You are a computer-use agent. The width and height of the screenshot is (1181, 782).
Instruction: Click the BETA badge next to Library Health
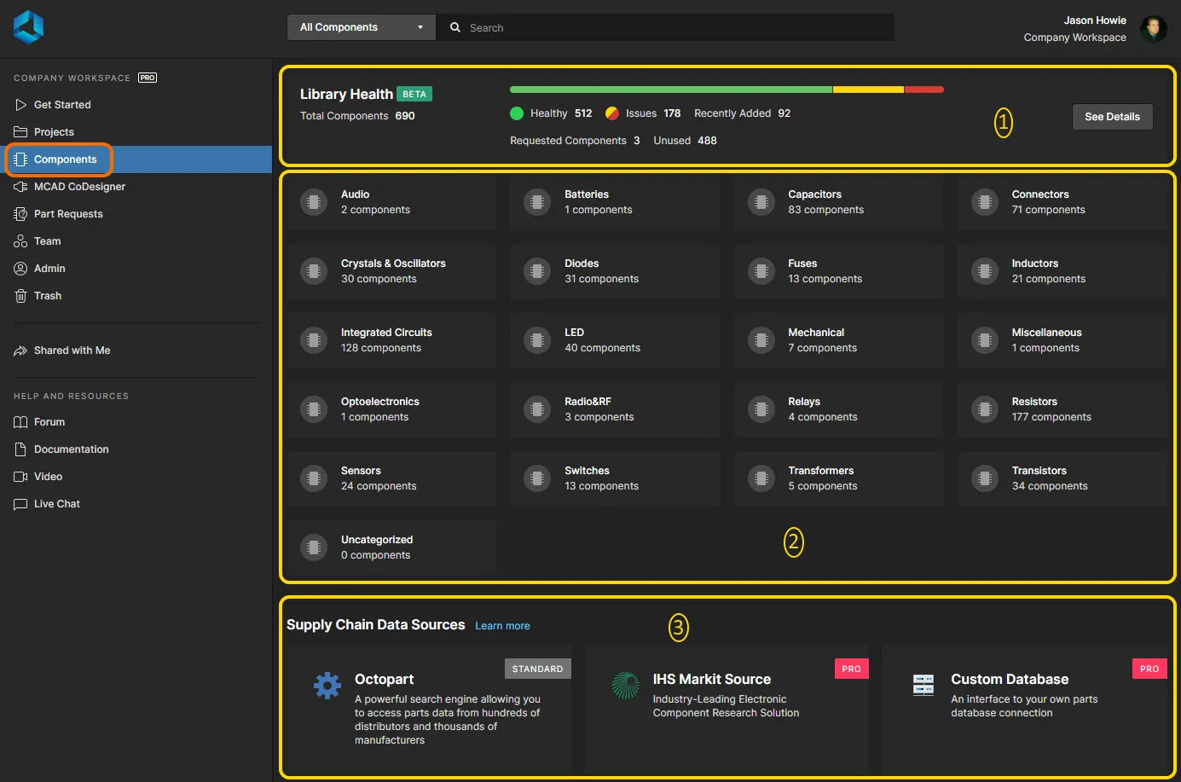coord(414,94)
